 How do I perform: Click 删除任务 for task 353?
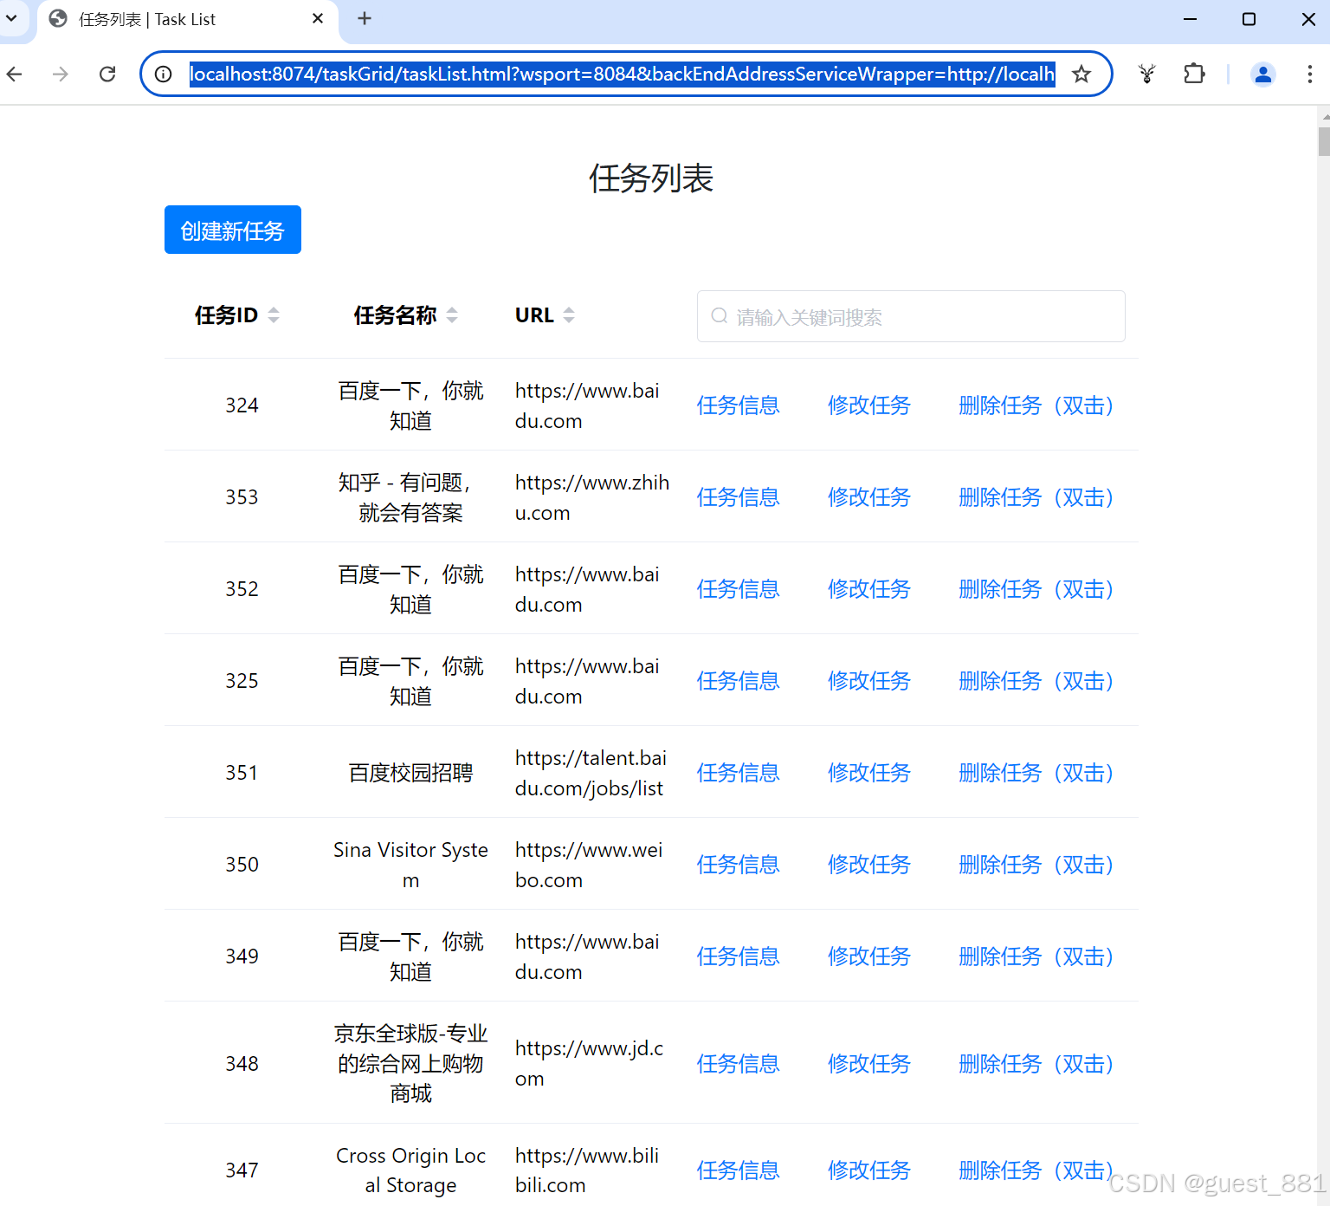click(1036, 497)
